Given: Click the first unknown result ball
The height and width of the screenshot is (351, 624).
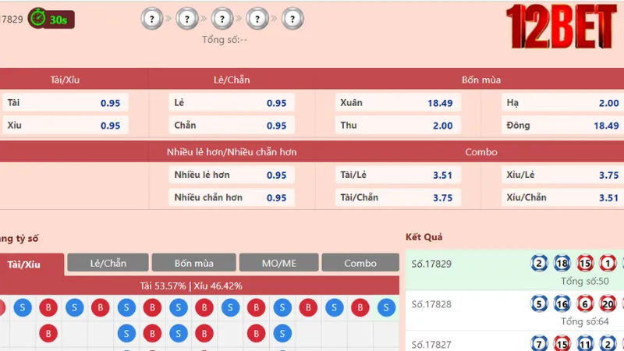Looking at the screenshot, I should tap(152, 18).
